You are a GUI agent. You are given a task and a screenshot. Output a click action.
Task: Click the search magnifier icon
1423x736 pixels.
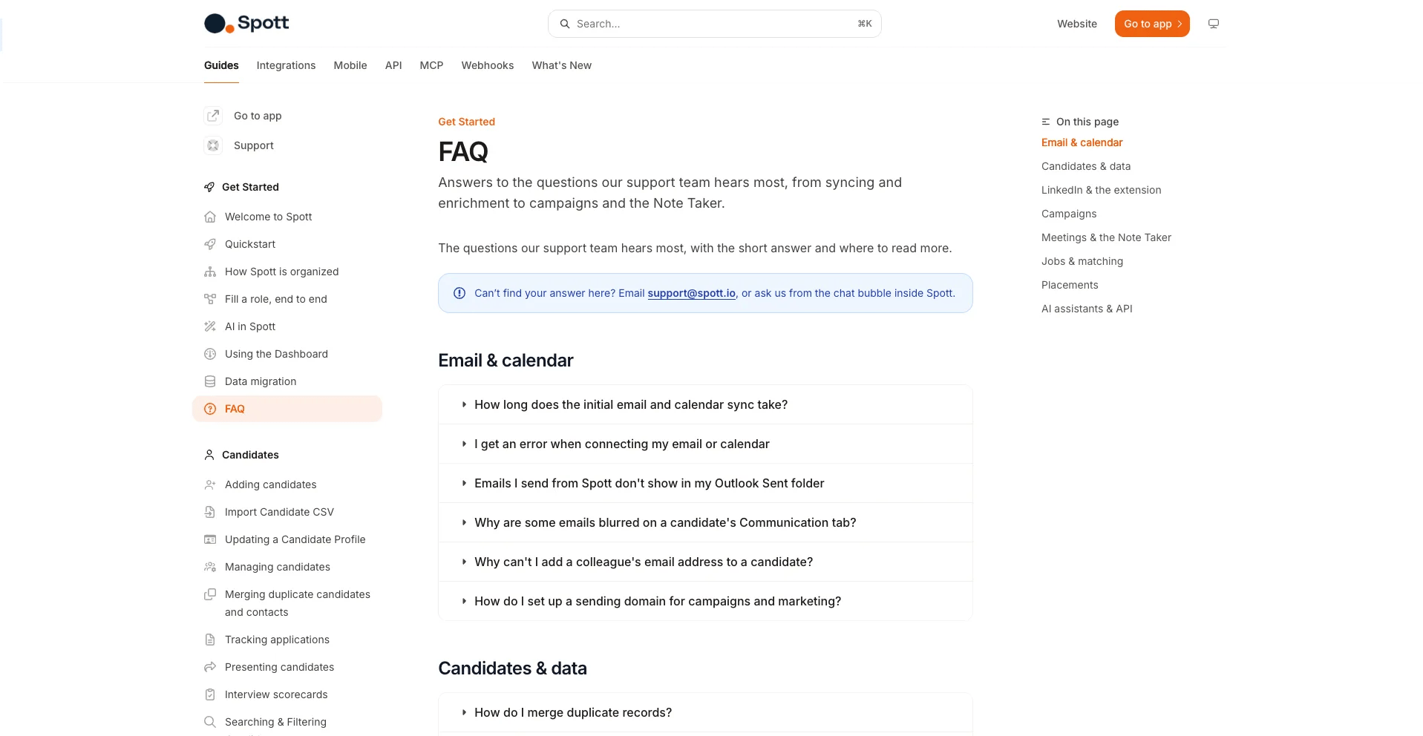coord(565,24)
